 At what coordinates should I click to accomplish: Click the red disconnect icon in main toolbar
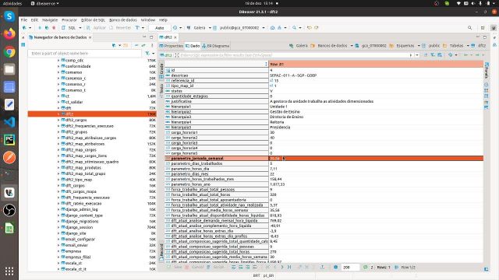coord(54,28)
